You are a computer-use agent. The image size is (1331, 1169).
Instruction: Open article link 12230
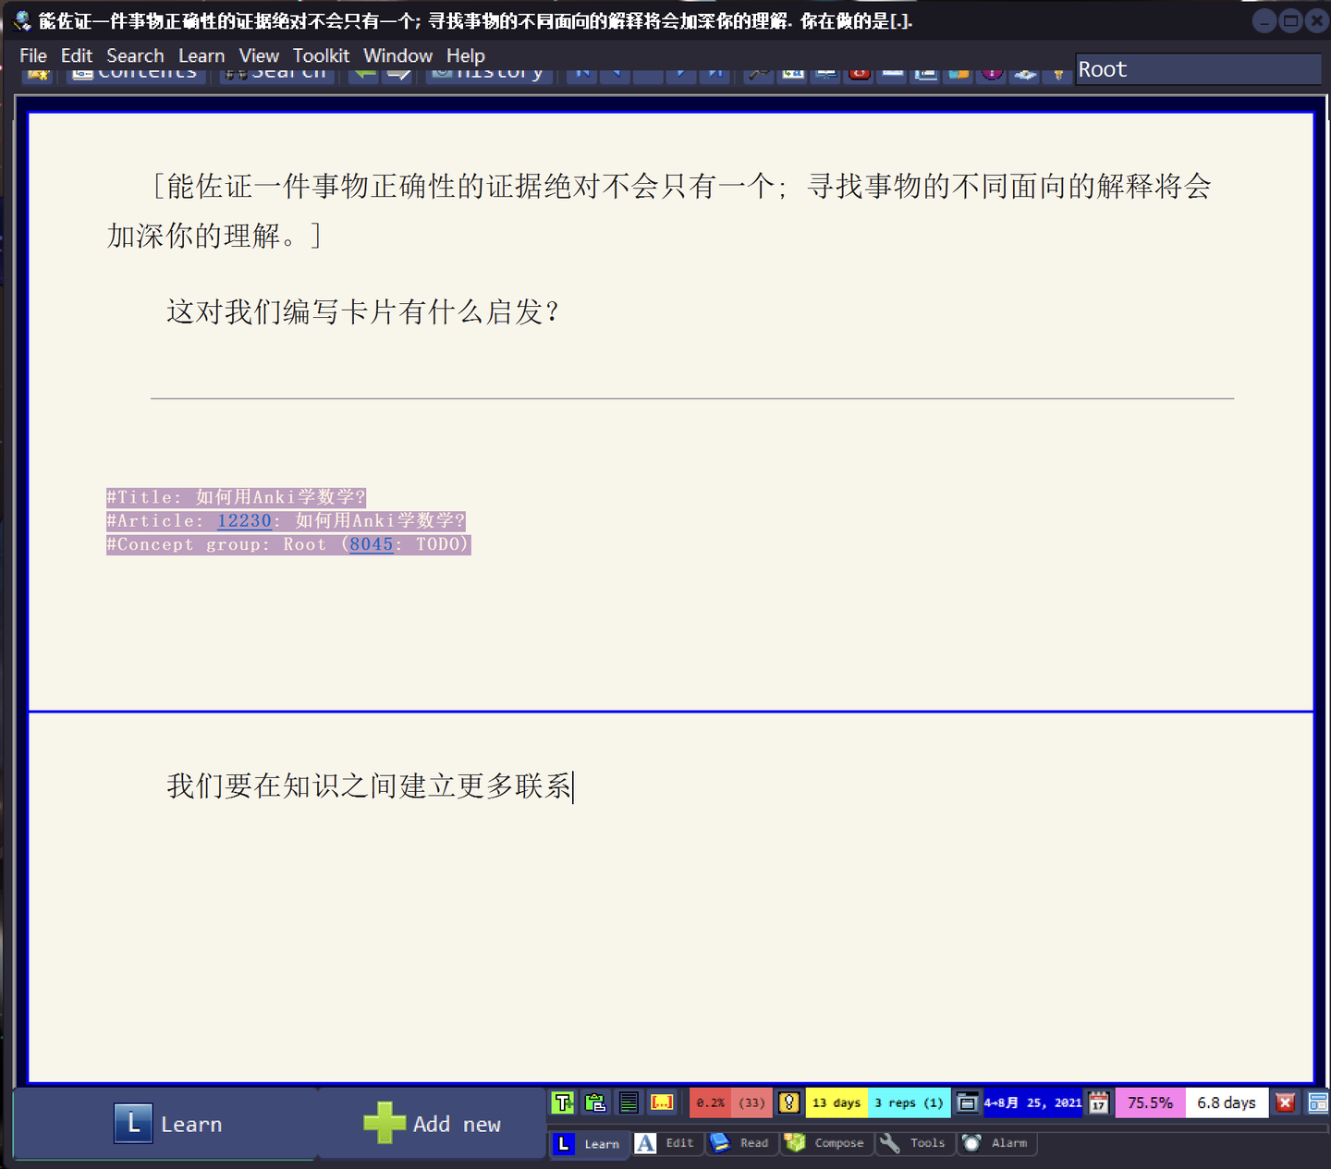244,521
